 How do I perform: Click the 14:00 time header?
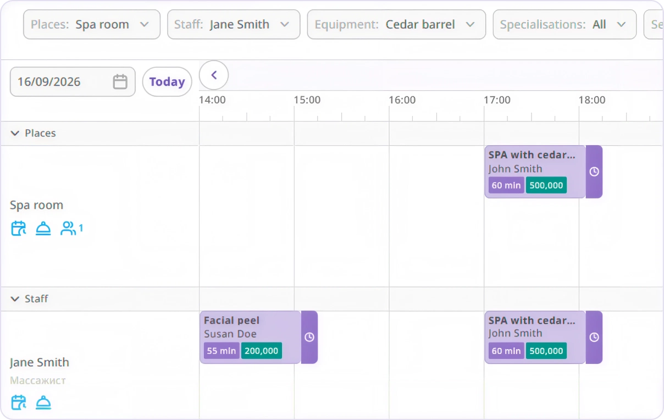click(x=212, y=100)
